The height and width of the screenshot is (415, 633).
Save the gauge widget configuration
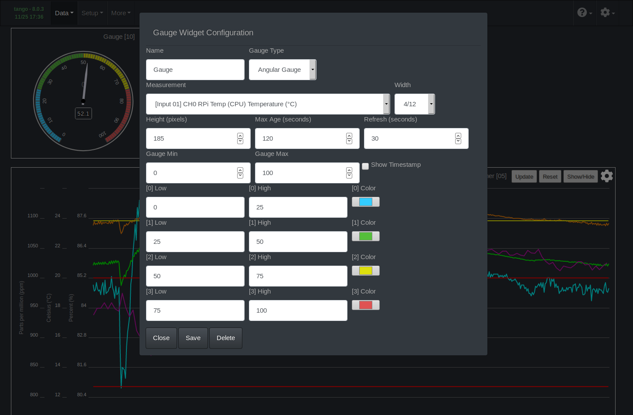click(193, 338)
